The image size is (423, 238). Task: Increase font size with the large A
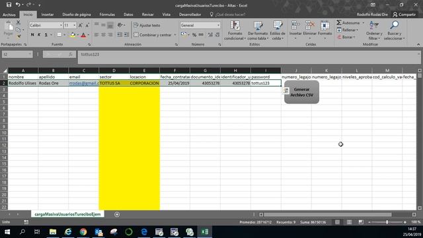pyautogui.click(x=80, y=25)
